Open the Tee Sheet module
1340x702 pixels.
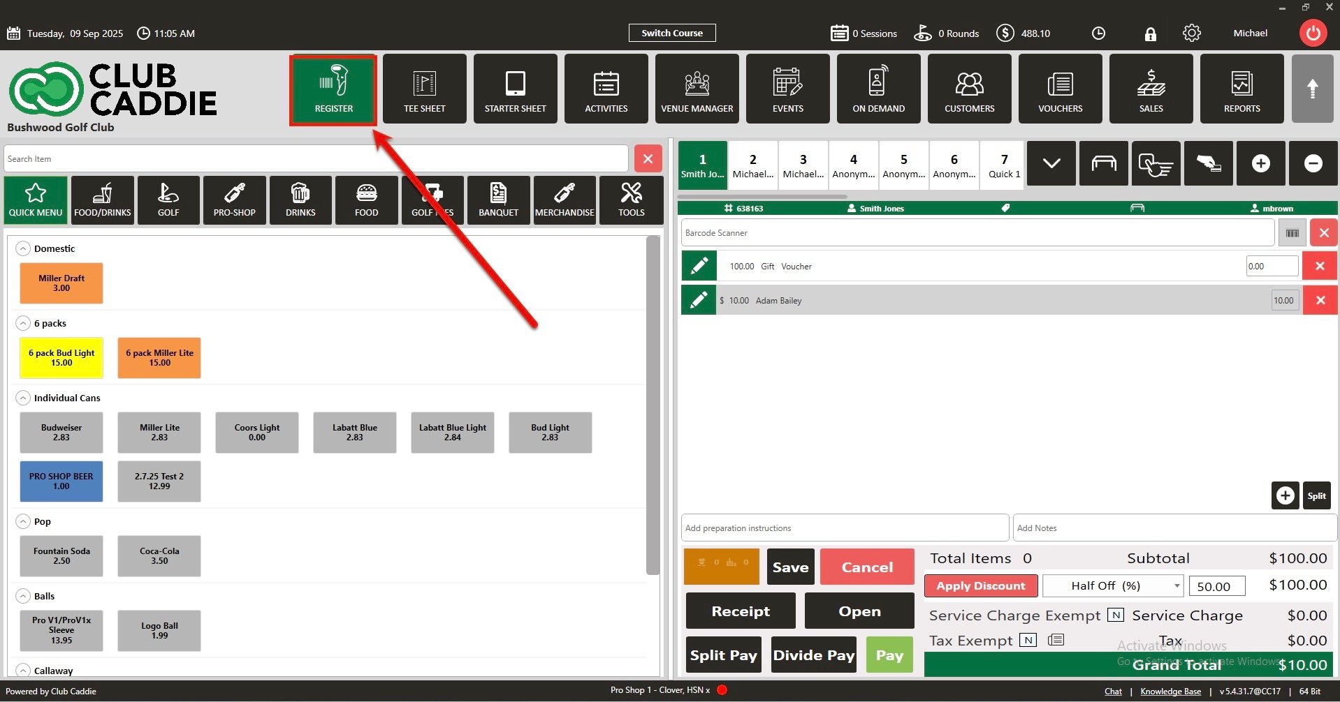point(424,89)
